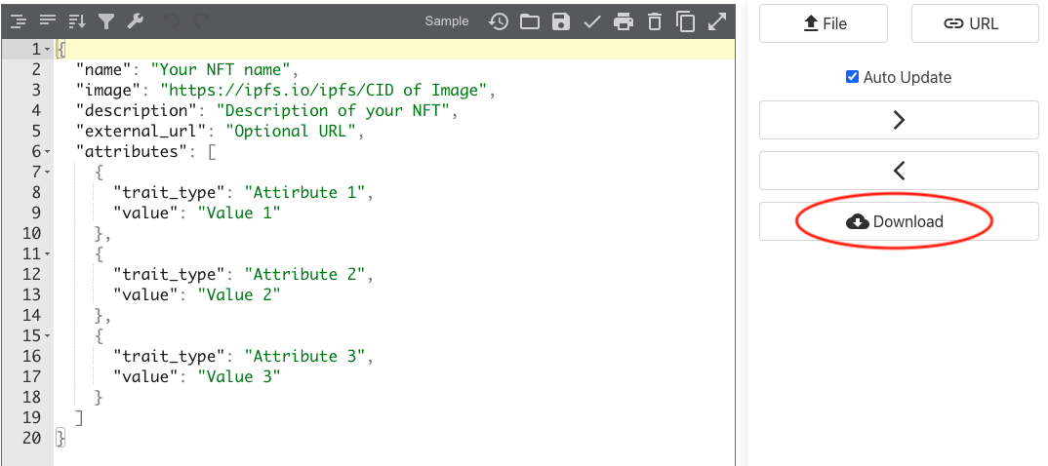Click the sort contents icon
Image resolution: width=1048 pixels, height=466 pixels.
coord(77,21)
